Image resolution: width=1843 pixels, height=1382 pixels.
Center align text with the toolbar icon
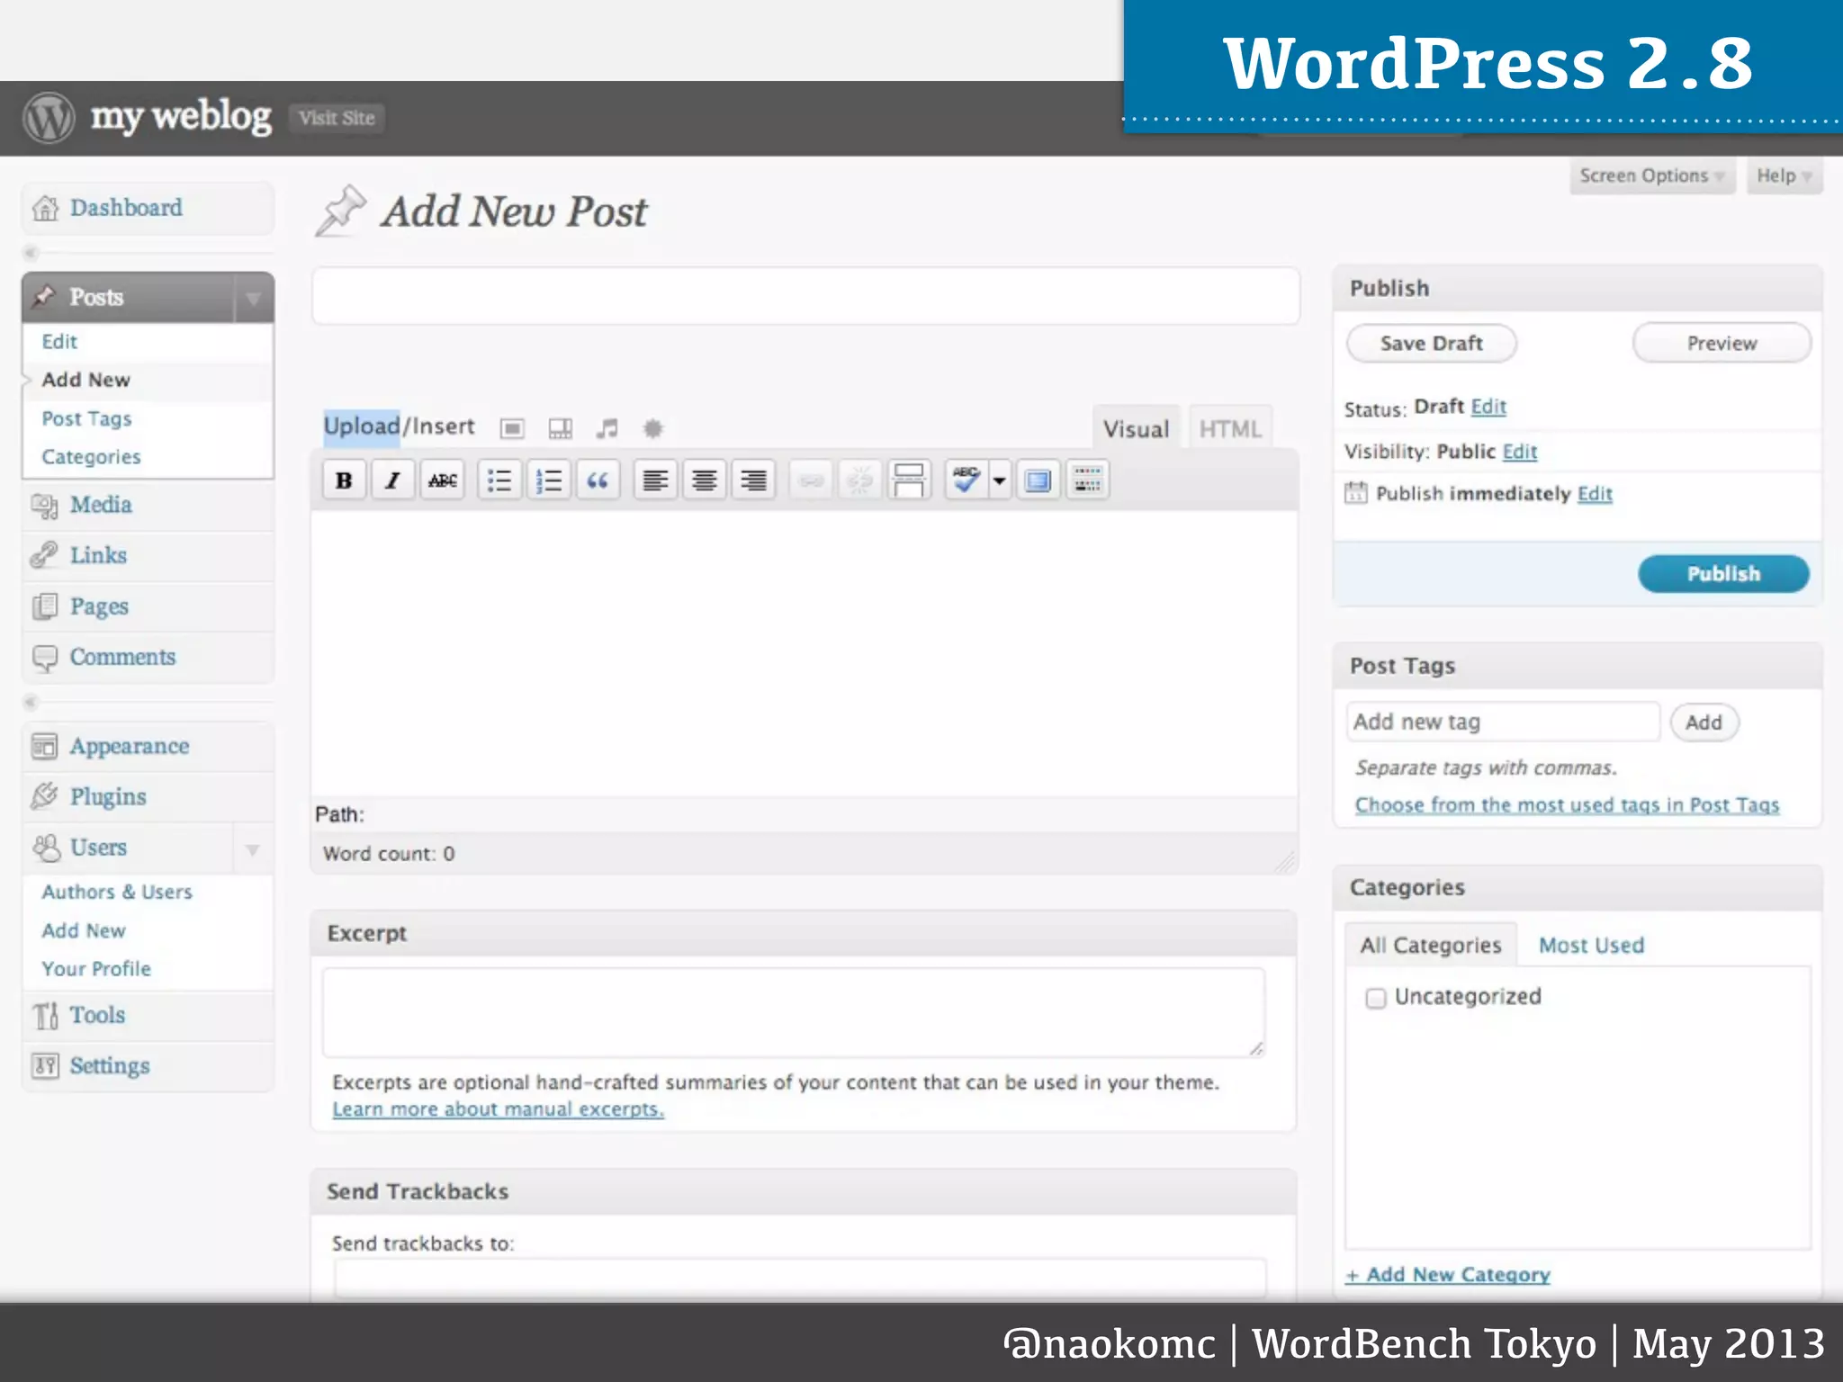click(x=704, y=480)
